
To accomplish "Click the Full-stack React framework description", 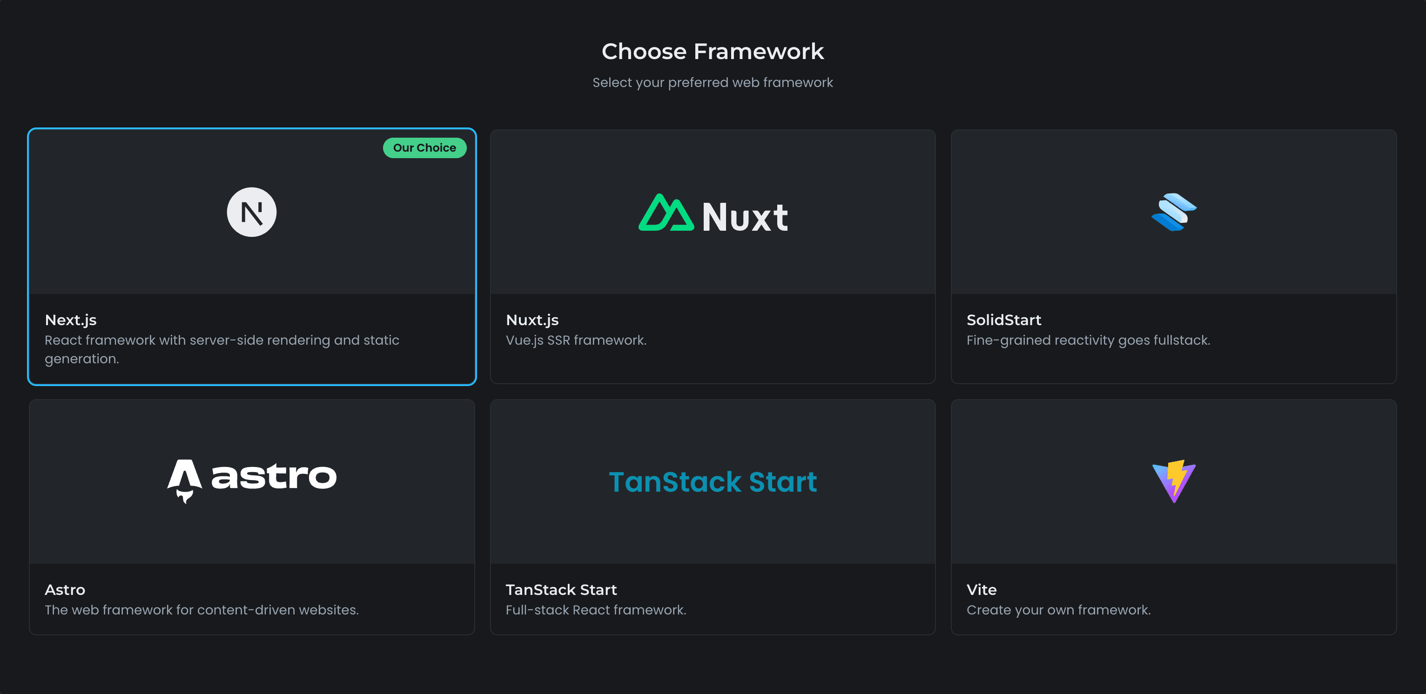I will tap(596, 610).
